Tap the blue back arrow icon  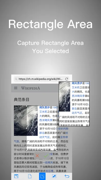[67, 176]
